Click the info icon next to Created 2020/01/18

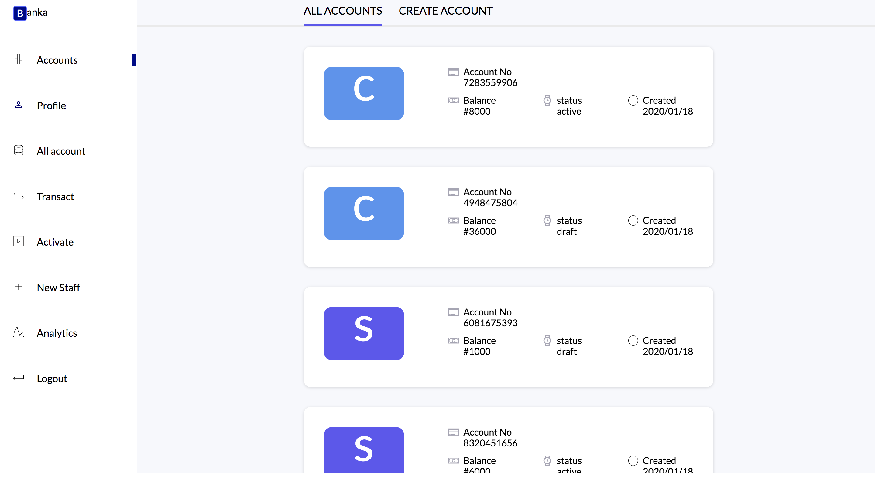click(x=633, y=220)
